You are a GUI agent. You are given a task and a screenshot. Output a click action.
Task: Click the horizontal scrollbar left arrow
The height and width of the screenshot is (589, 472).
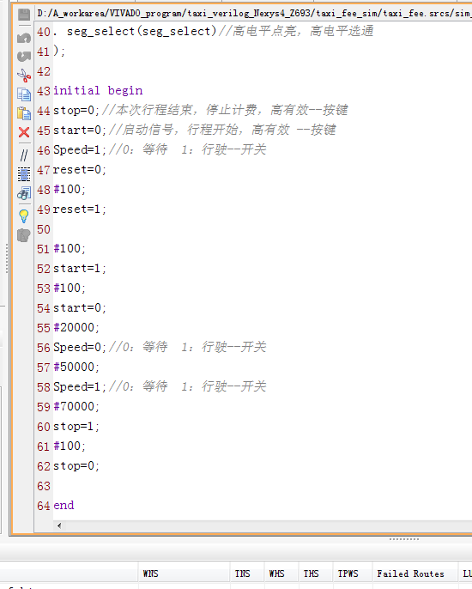pos(59,525)
